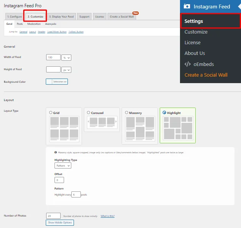Screen dimensions: 241x228
Task: Jump to the Layout section link
Action: click(x=32, y=32)
